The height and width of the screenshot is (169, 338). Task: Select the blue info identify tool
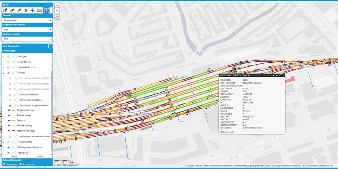pyautogui.click(x=46, y=10)
